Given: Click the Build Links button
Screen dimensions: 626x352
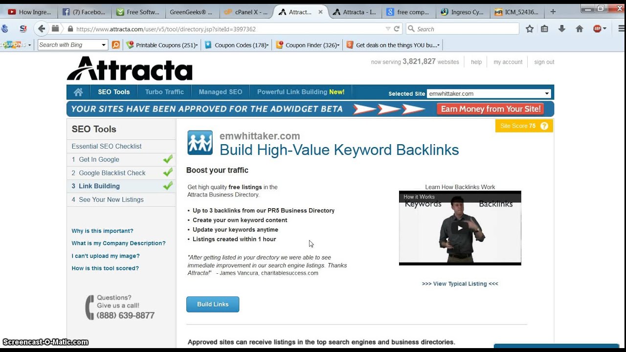Looking at the screenshot, I should coord(213,304).
